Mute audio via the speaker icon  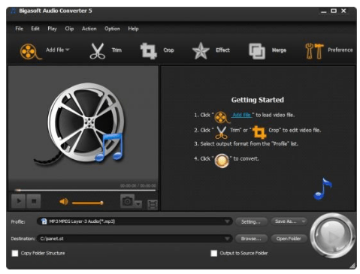tap(64, 201)
